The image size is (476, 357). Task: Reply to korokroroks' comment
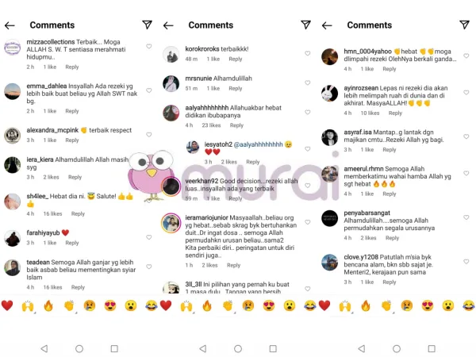pos(236,59)
